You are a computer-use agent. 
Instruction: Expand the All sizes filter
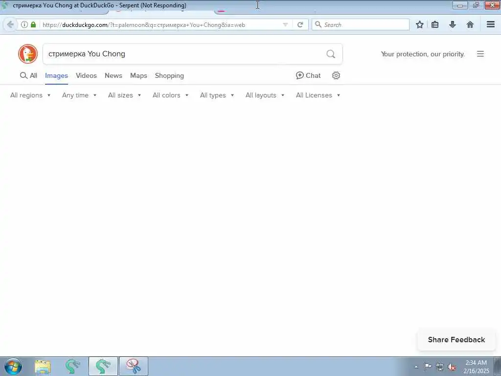(x=125, y=95)
